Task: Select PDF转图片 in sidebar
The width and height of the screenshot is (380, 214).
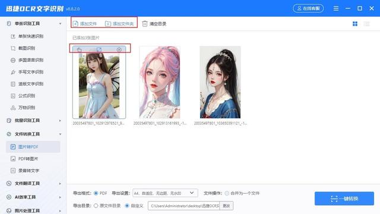Action: 28,159
